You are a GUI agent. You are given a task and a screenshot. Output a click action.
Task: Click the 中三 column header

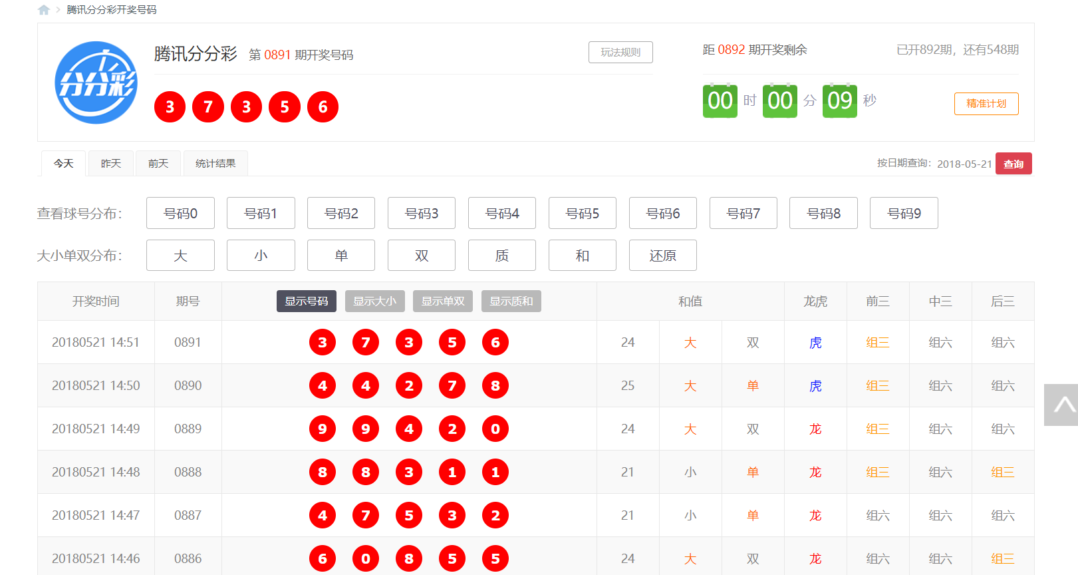pos(940,301)
